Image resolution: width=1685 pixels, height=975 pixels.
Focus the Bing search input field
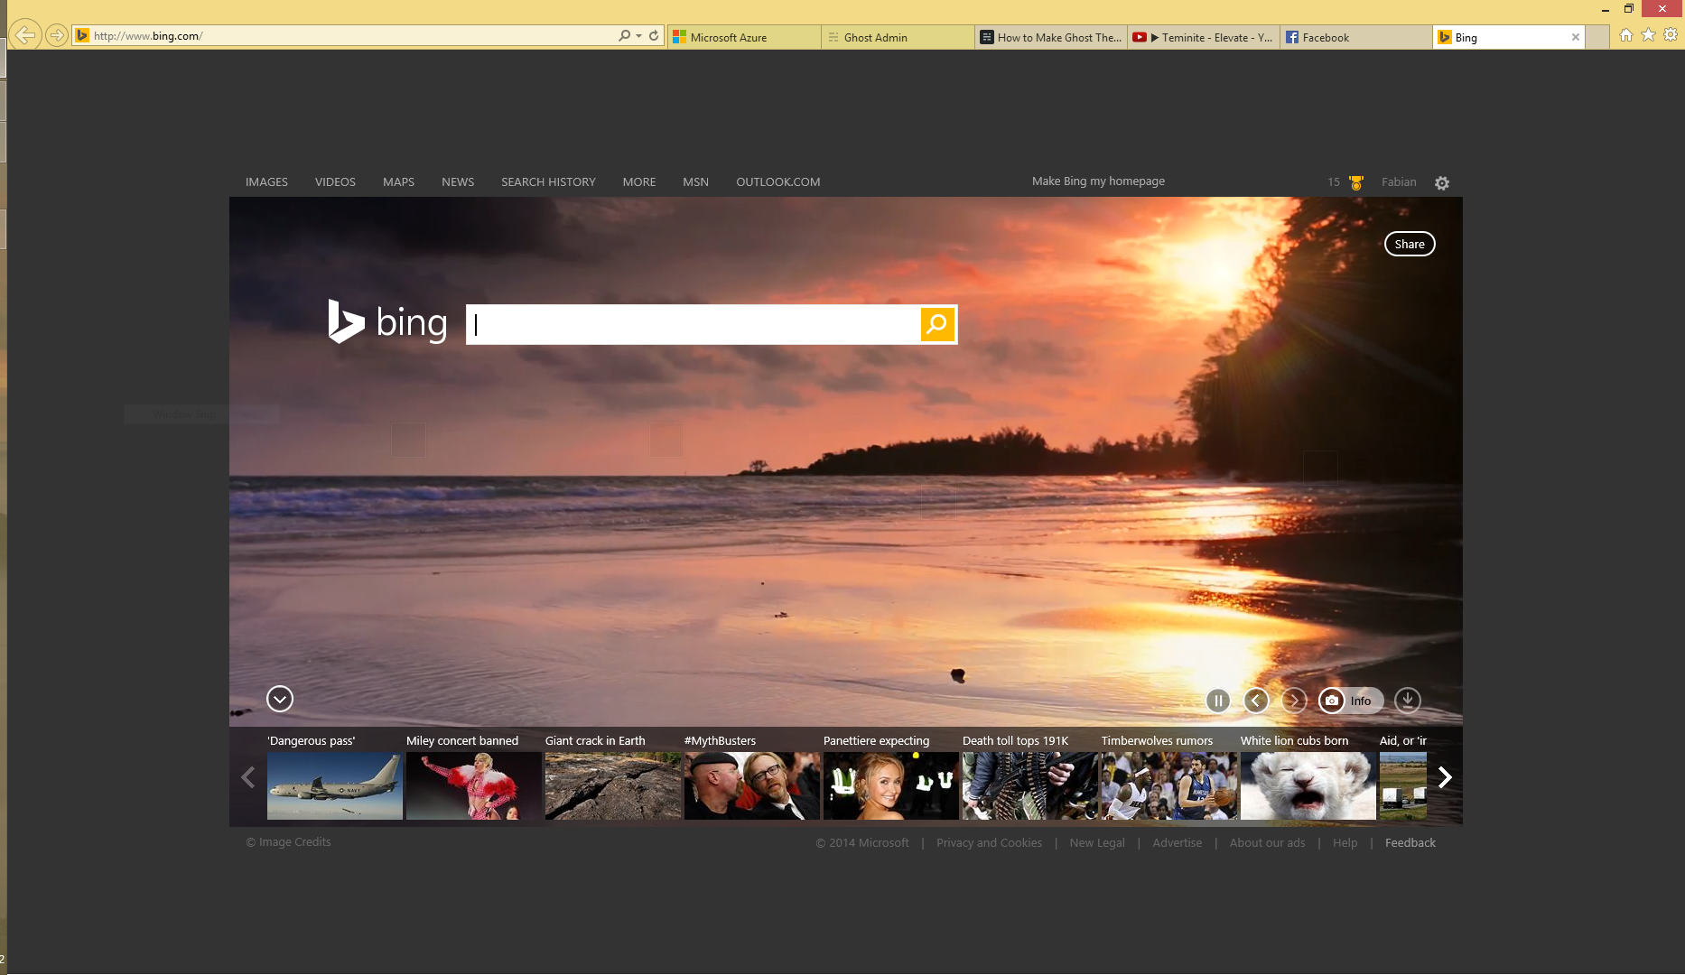694,324
